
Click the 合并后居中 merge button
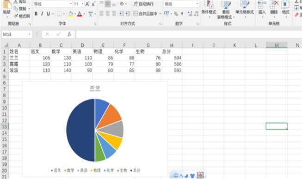coord(146,14)
